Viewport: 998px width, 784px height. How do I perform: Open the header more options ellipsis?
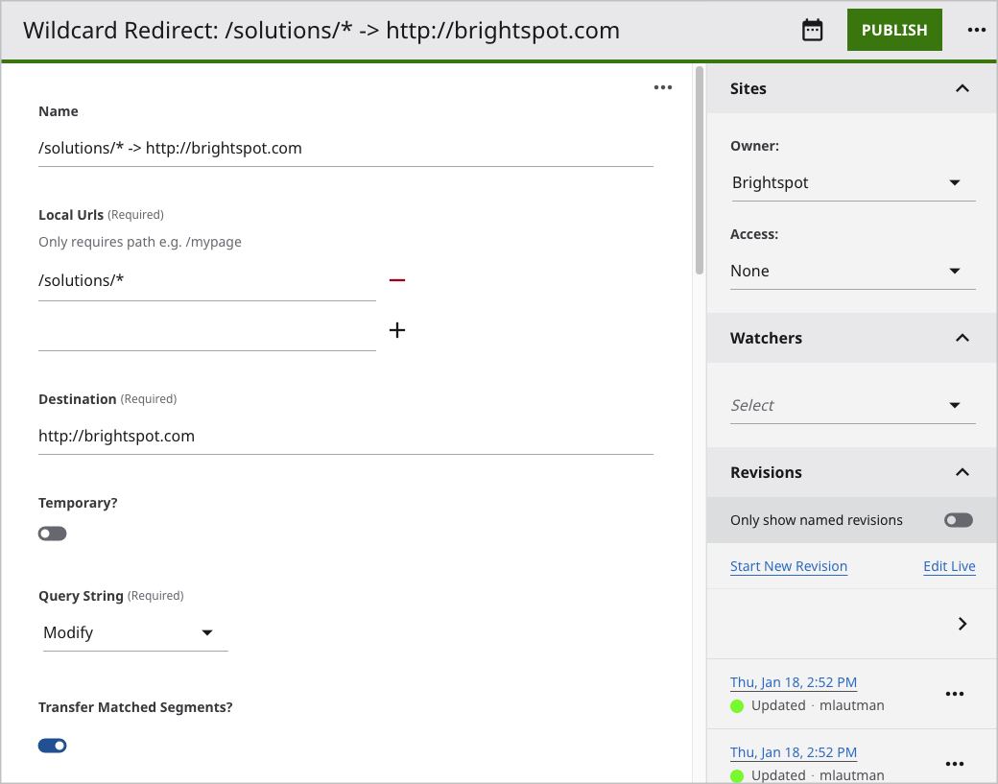976,30
